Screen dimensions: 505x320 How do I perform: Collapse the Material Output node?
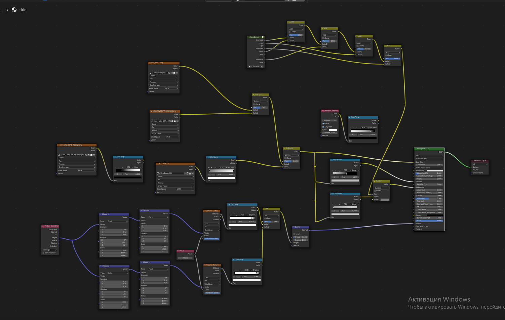coord(473,161)
